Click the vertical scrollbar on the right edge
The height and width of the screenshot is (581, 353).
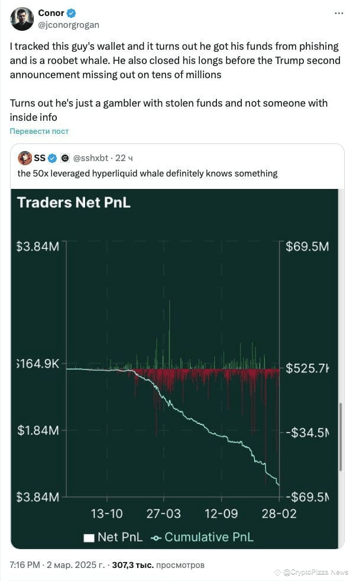tap(341, 437)
